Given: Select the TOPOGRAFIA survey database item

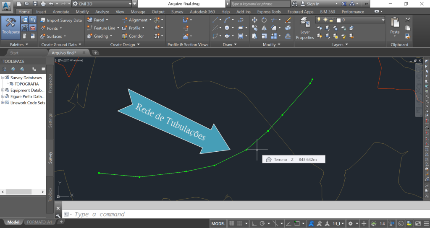Looking at the screenshot, I should coord(26,84).
